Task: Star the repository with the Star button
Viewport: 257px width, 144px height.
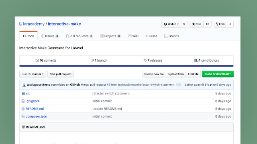Action: tap(196, 24)
